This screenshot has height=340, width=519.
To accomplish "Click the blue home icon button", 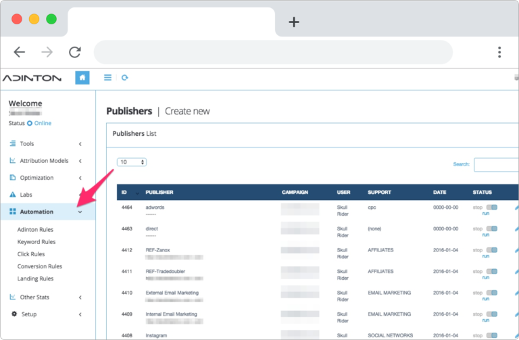I will [x=82, y=78].
